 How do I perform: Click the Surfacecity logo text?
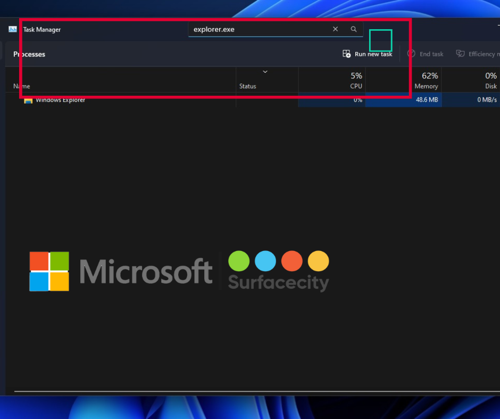tap(278, 282)
